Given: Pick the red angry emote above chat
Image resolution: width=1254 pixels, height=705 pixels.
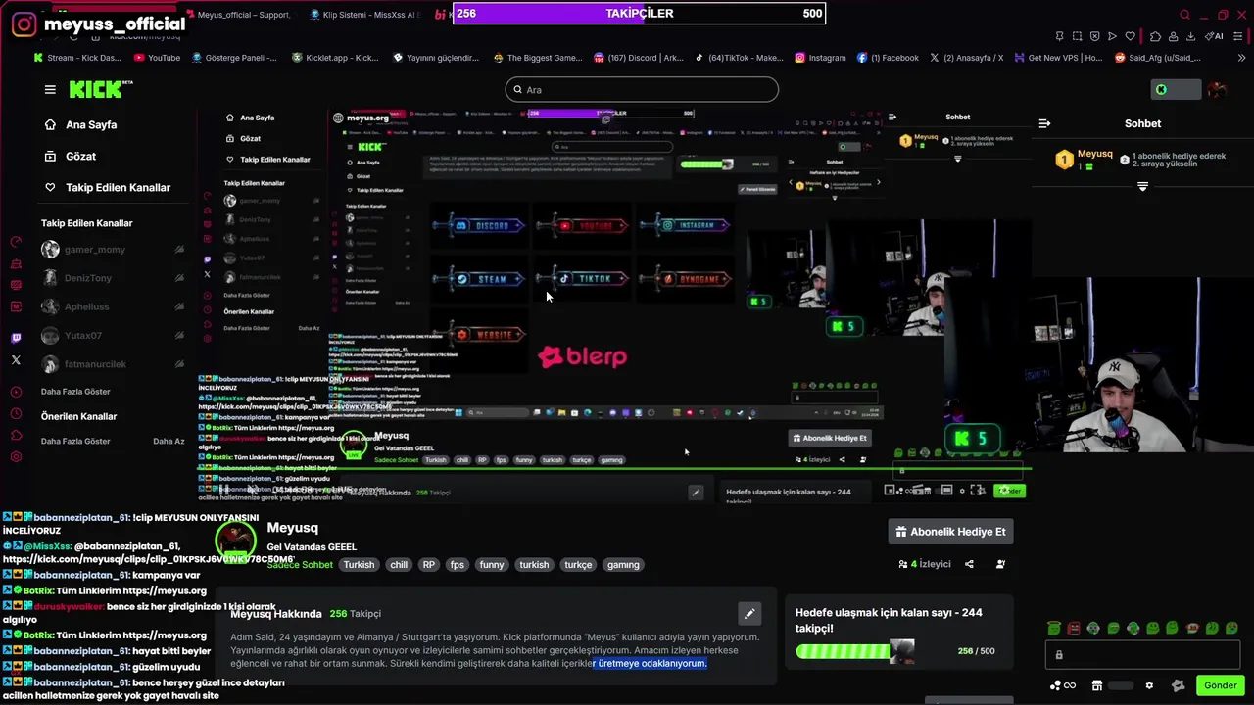Looking at the screenshot, I should click(1074, 628).
